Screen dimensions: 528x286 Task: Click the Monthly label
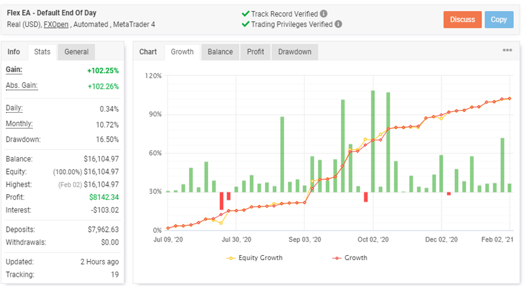(x=19, y=124)
